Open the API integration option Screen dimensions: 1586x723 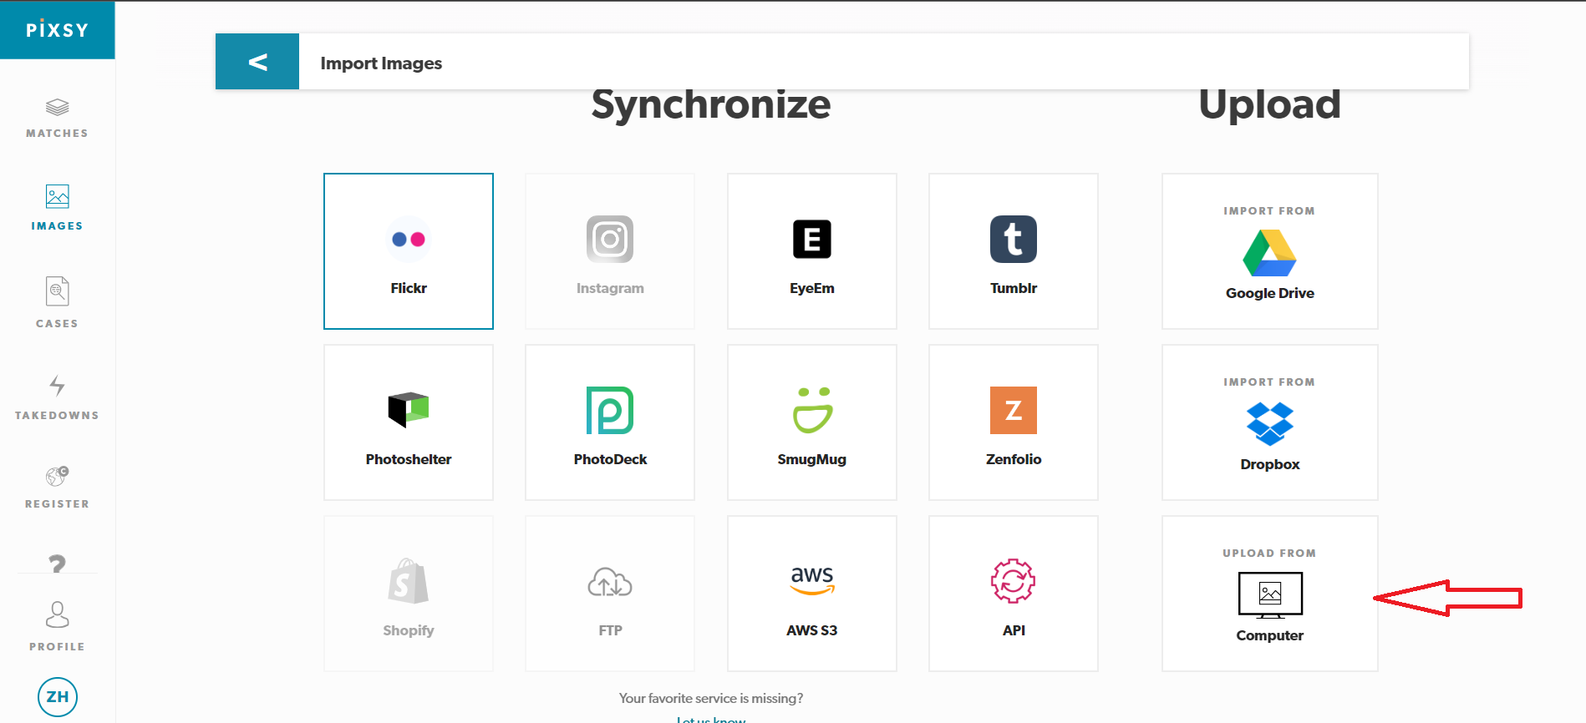[1014, 594]
